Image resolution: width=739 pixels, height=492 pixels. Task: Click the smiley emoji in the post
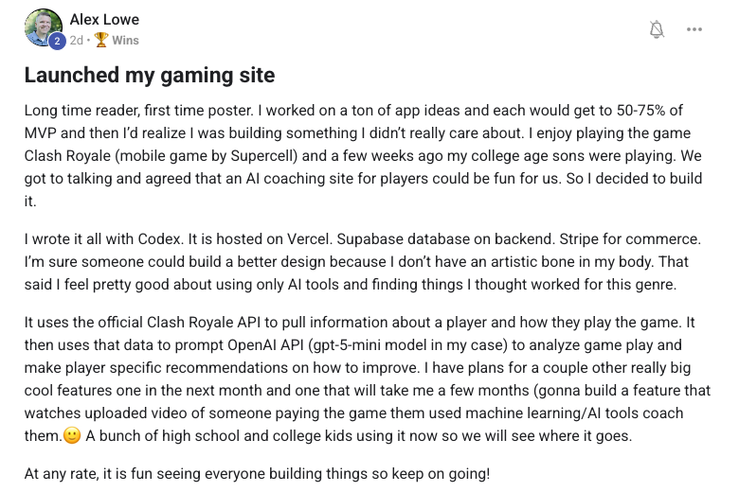tap(70, 435)
